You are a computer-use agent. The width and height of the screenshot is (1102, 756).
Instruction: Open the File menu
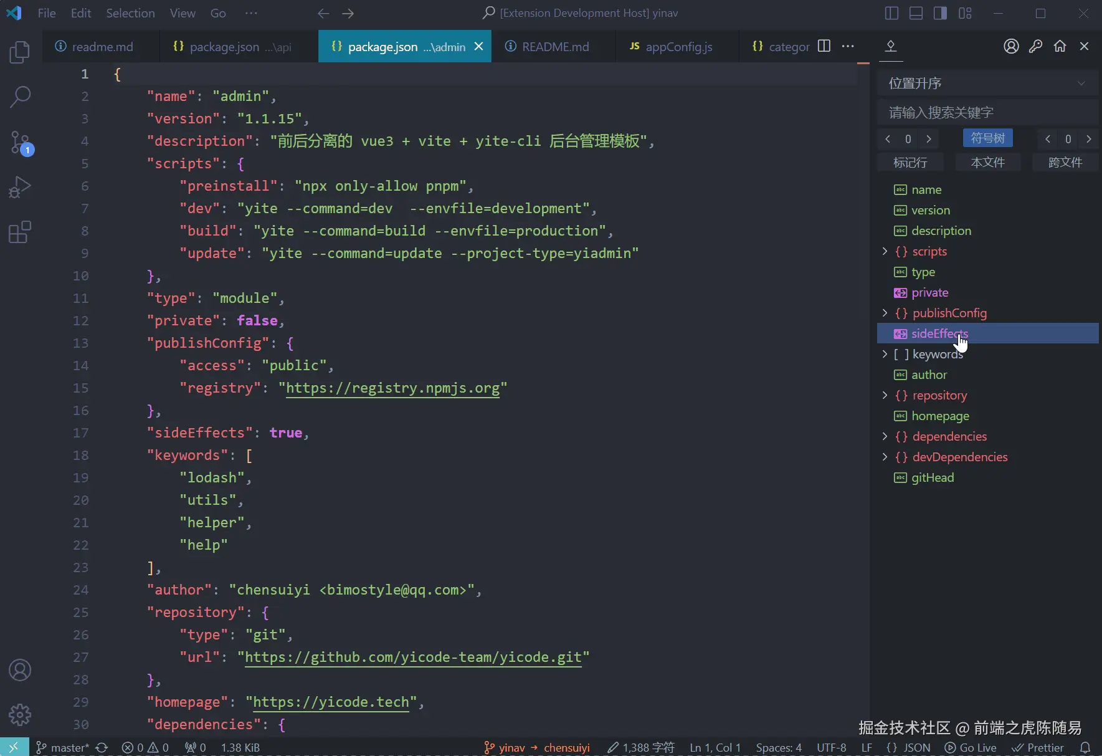47,13
